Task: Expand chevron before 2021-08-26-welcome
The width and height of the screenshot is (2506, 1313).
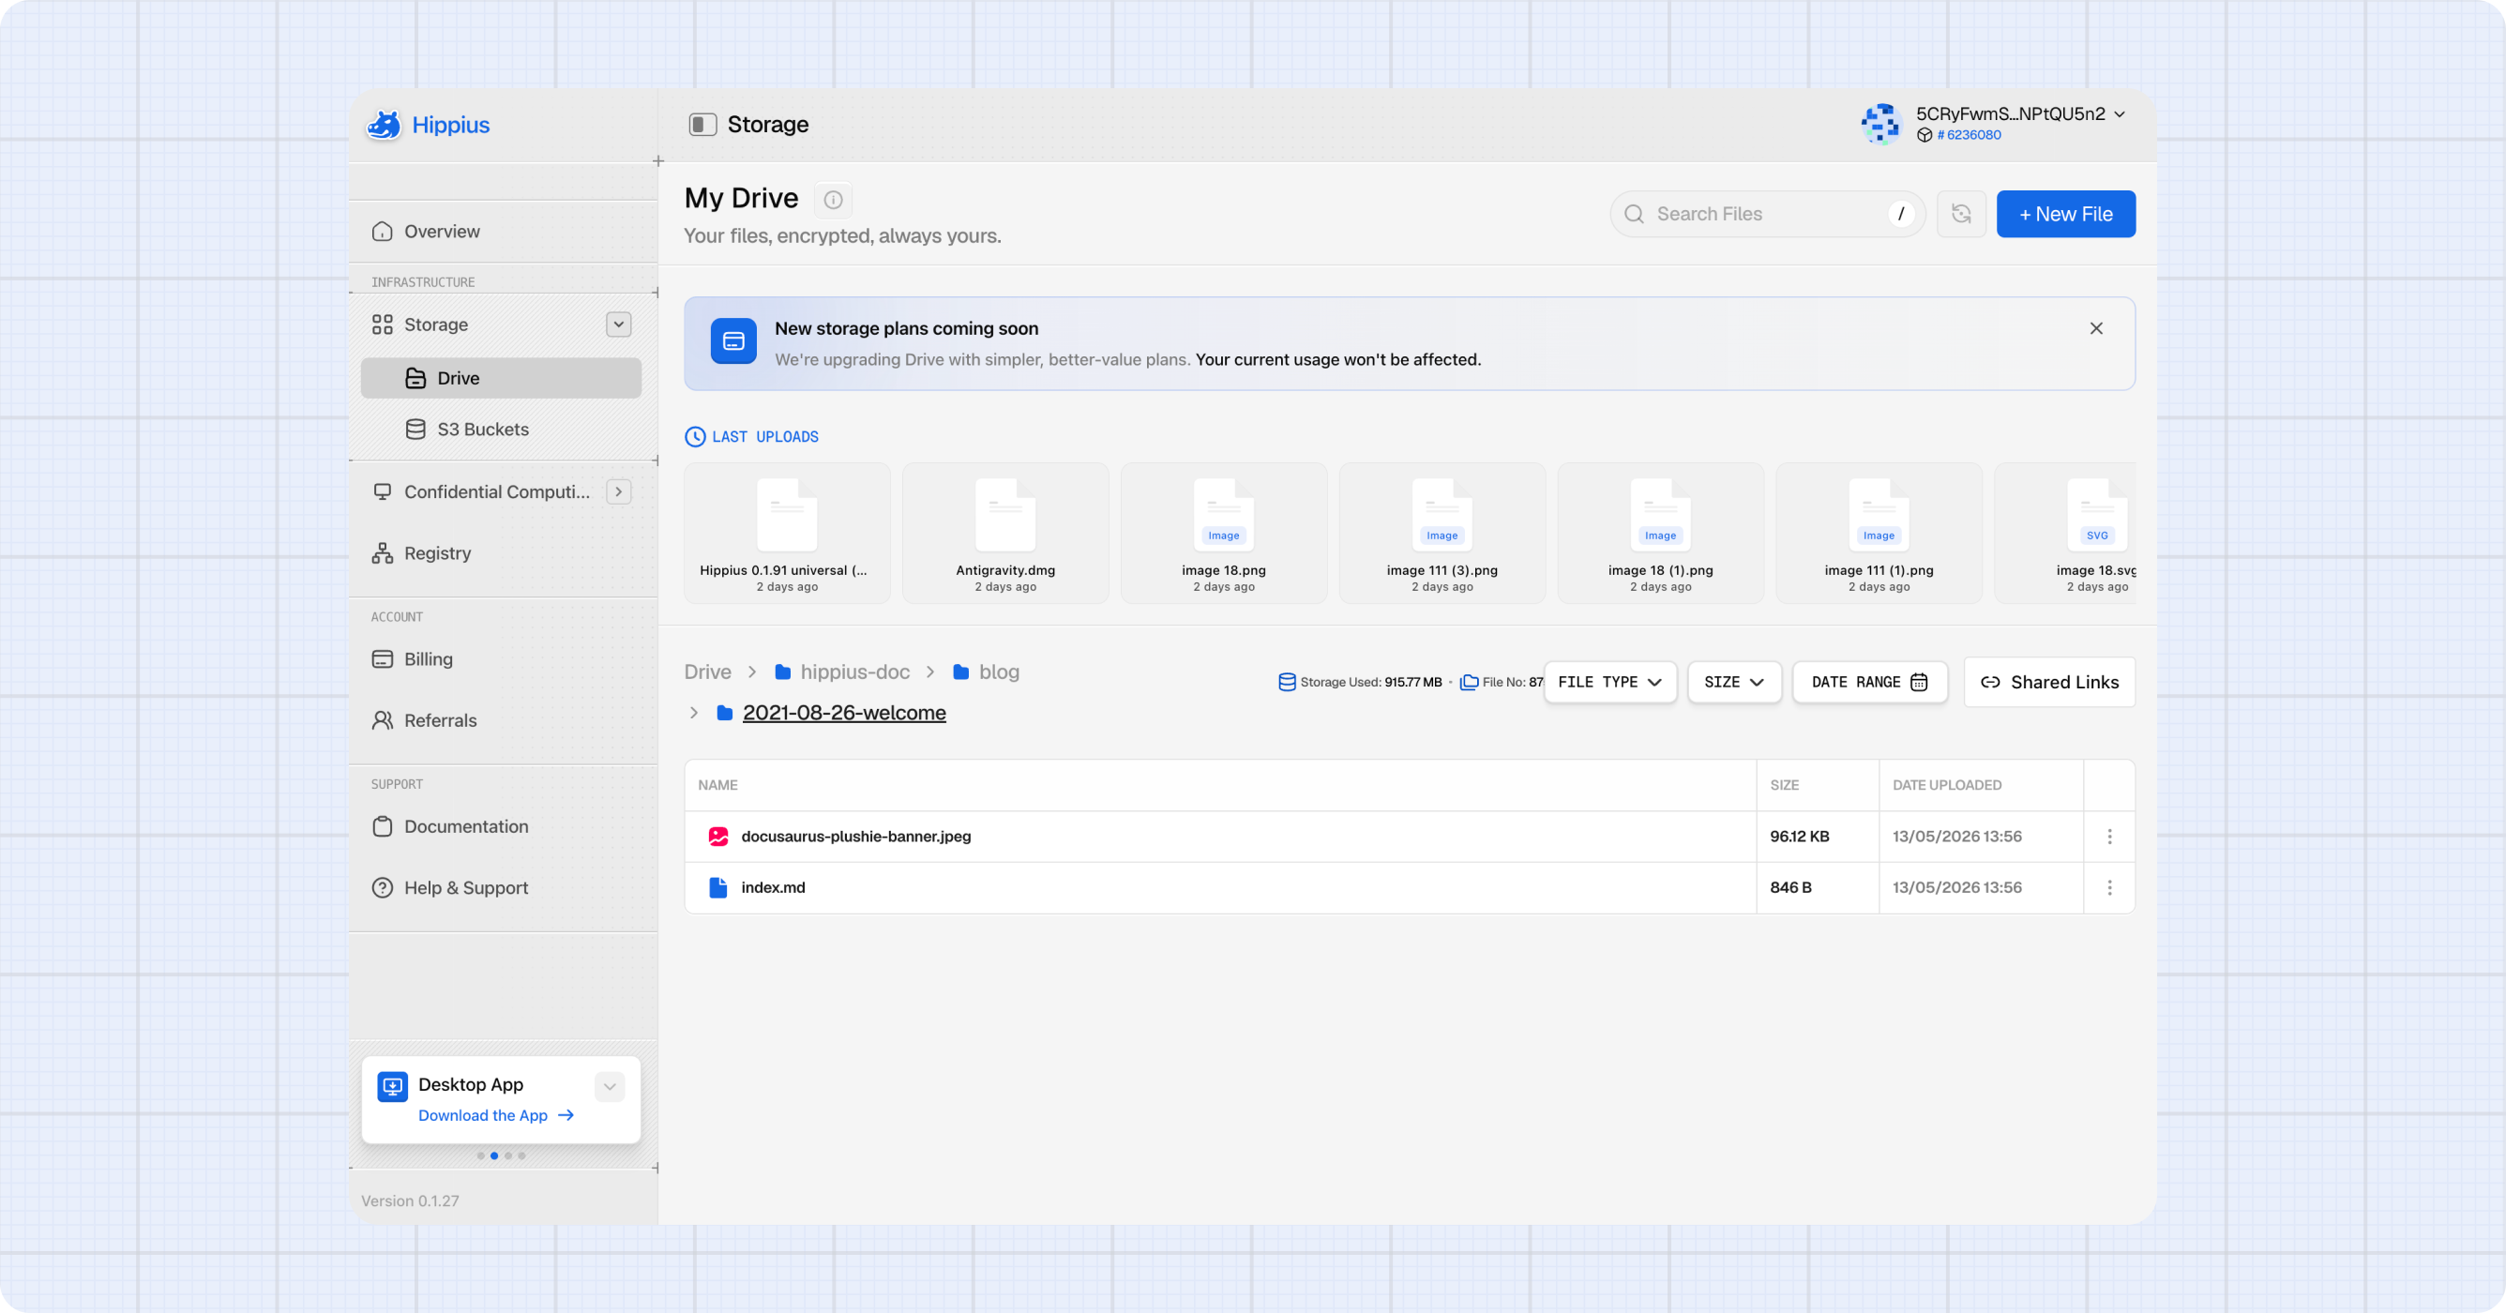Action: point(694,713)
